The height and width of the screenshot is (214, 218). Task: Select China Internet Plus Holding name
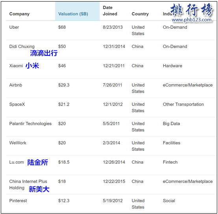tap(28, 184)
